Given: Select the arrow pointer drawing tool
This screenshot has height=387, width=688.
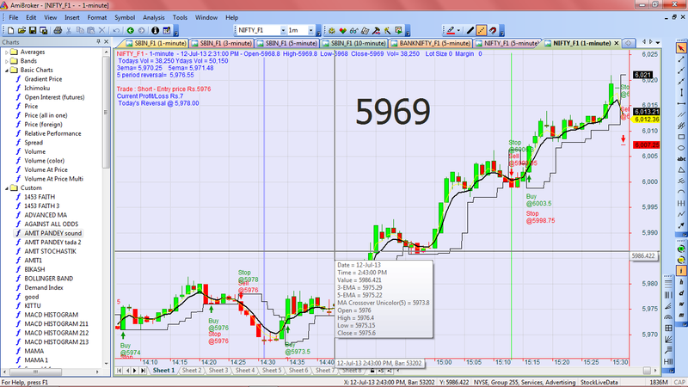Looking at the screenshot, I should click(681, 48).
